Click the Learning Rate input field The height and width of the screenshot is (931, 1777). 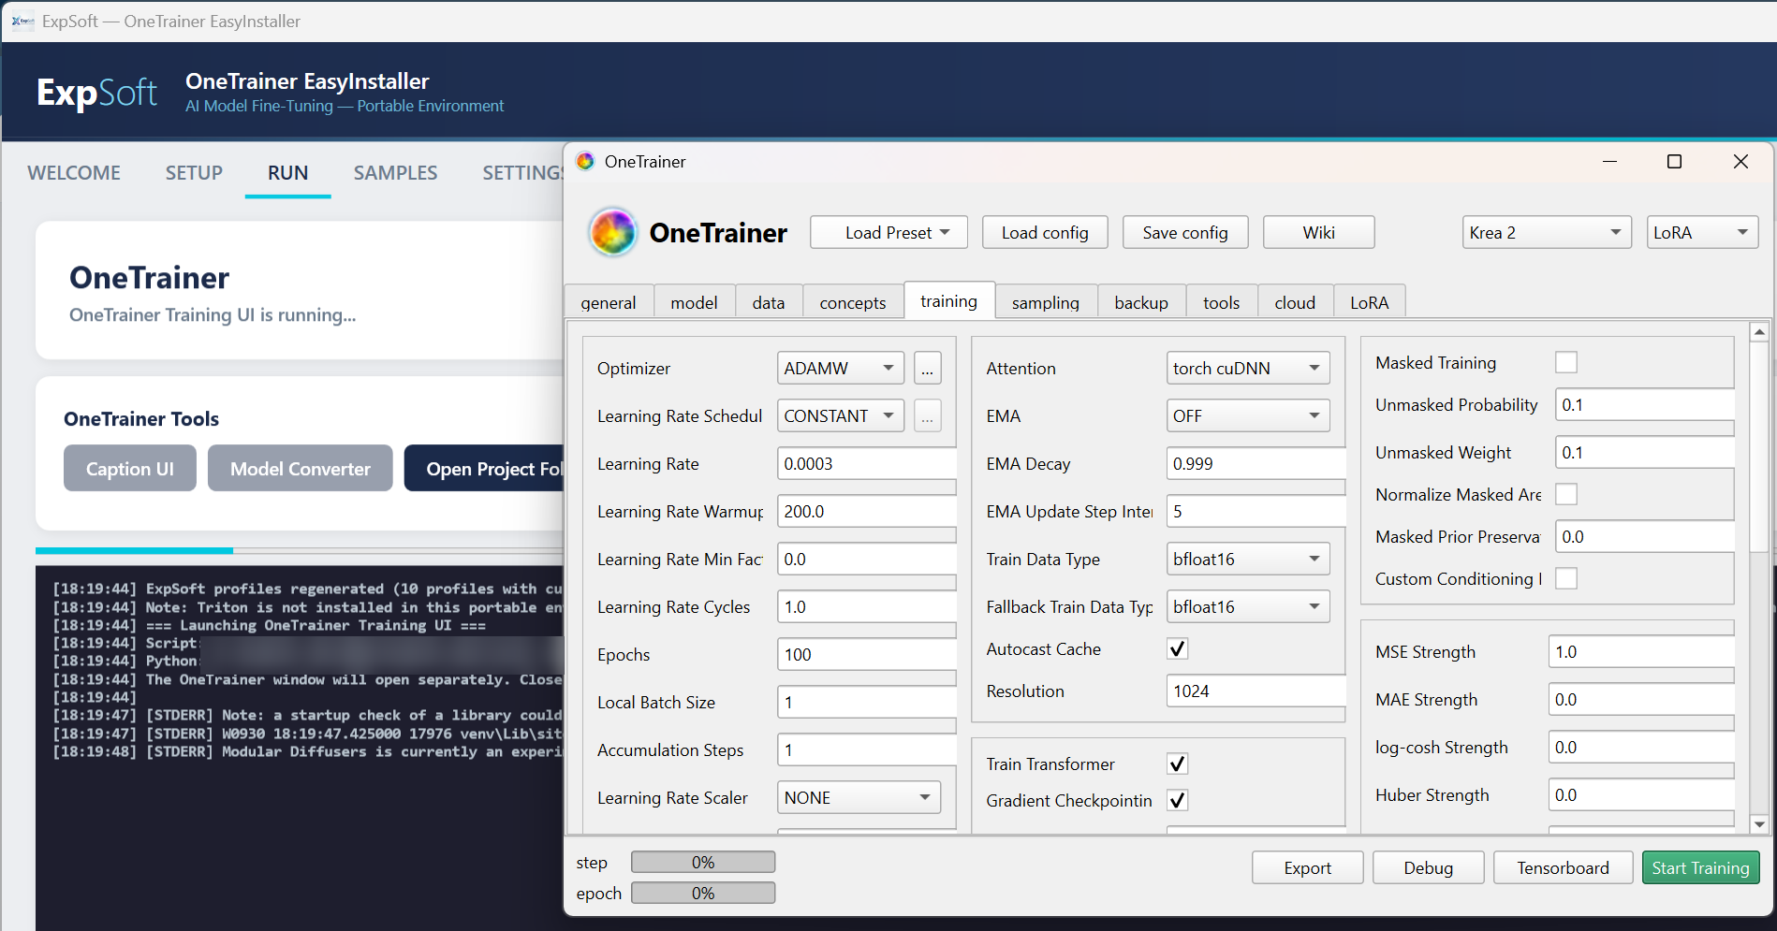point(867,464)
